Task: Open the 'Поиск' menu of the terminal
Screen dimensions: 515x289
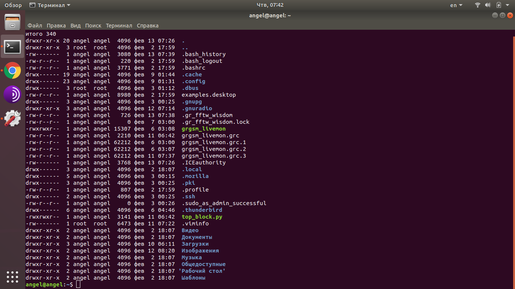Action: [93, 26]
